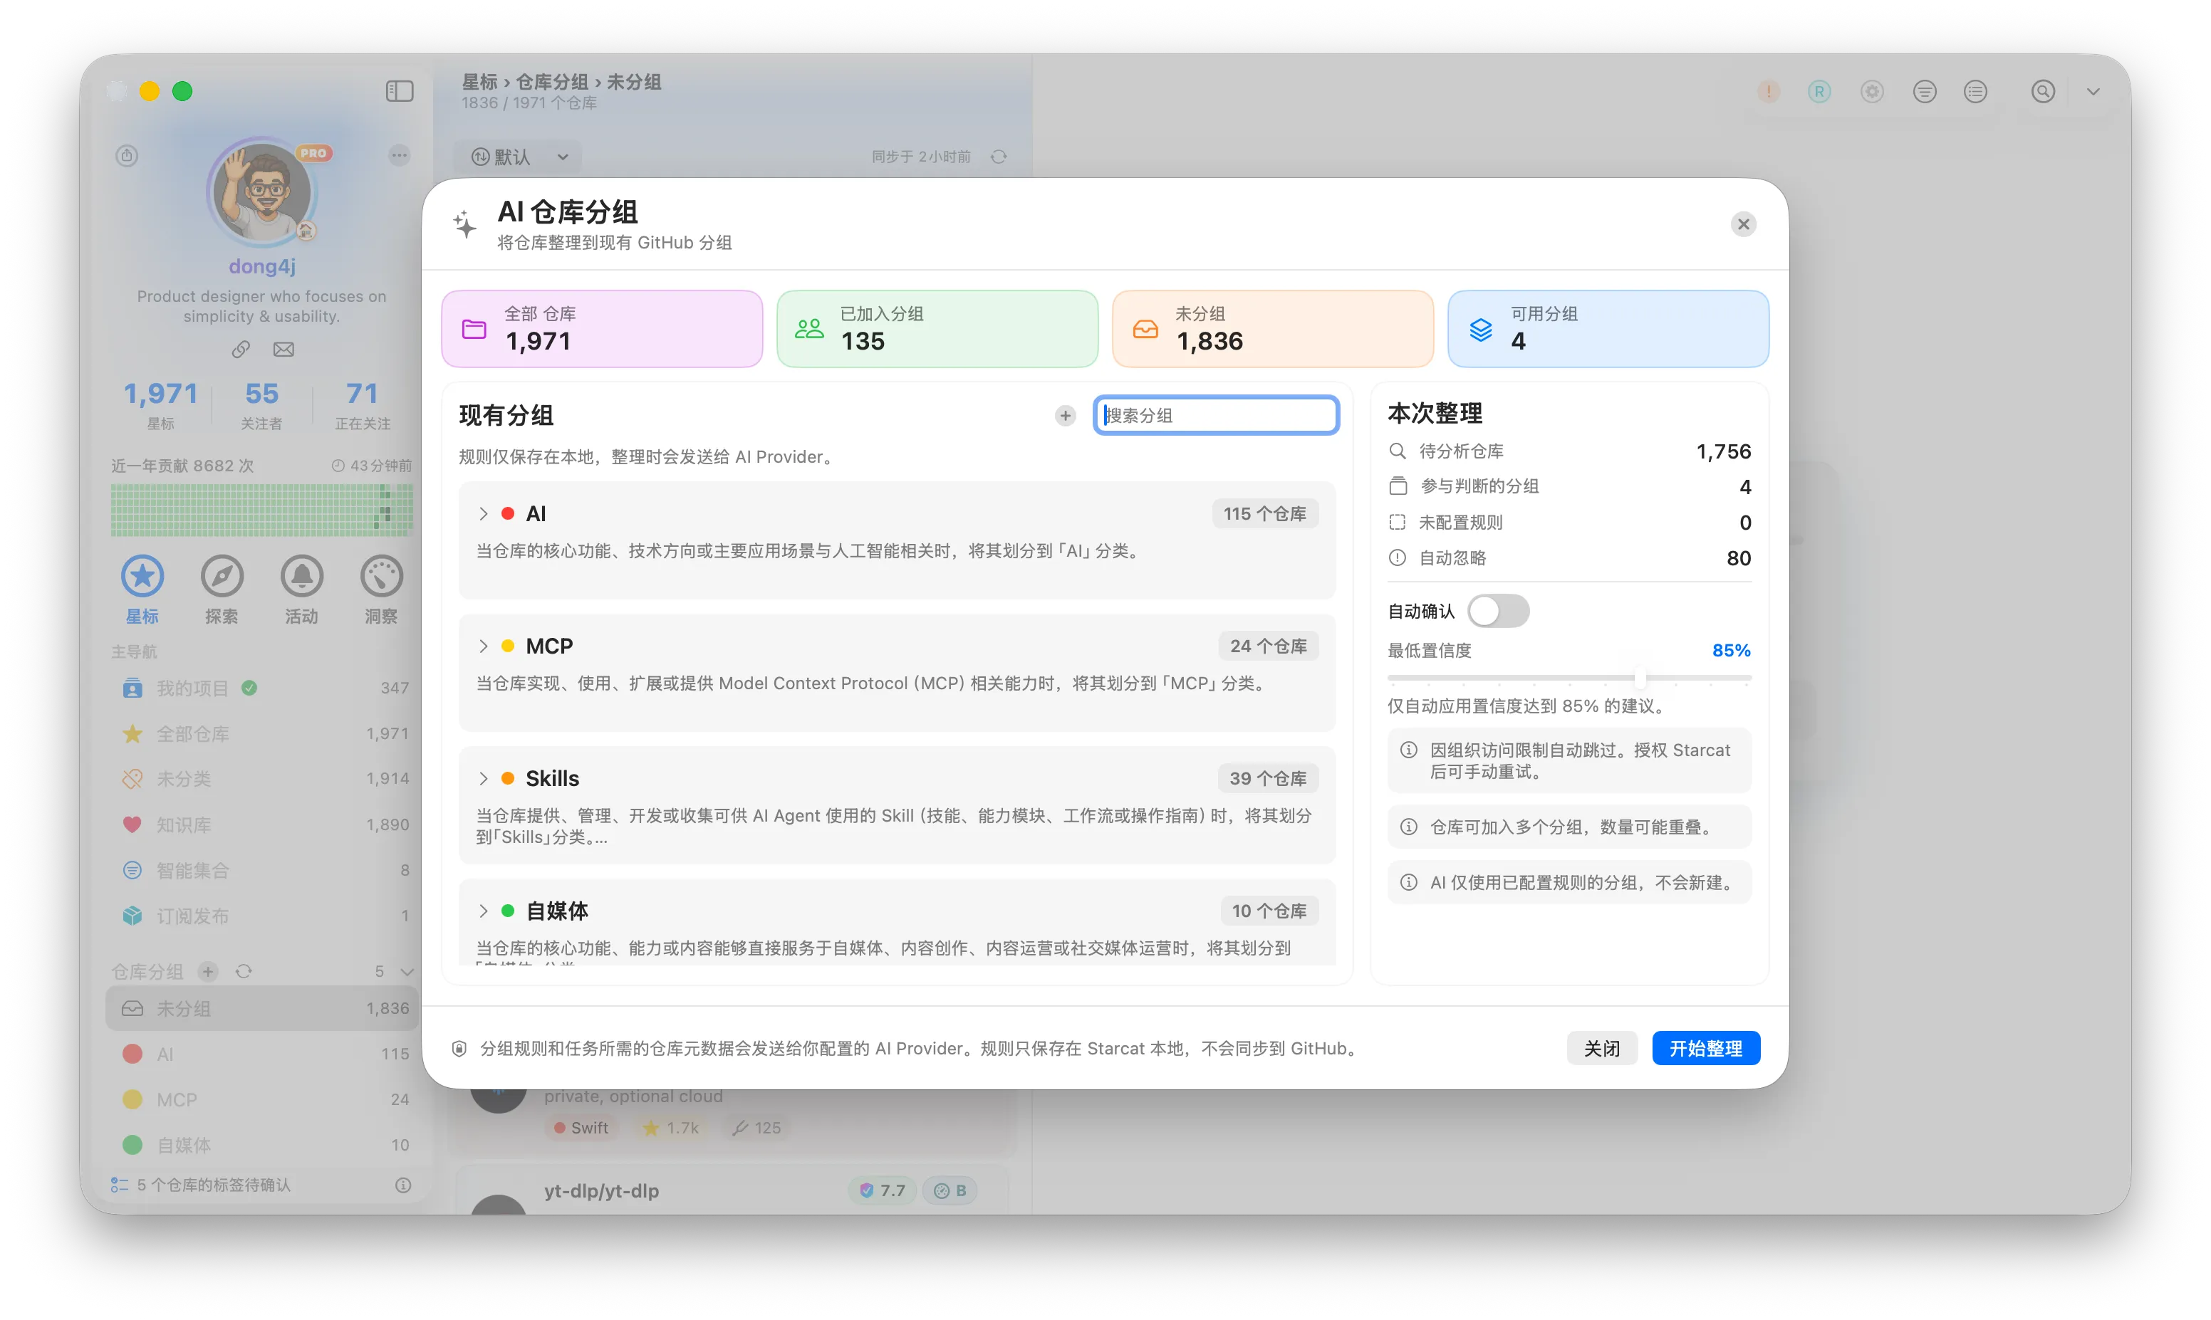Click the yellow color dot of MCP group

click(508, 646)
